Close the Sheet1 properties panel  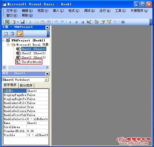click(x=47, y=73)
